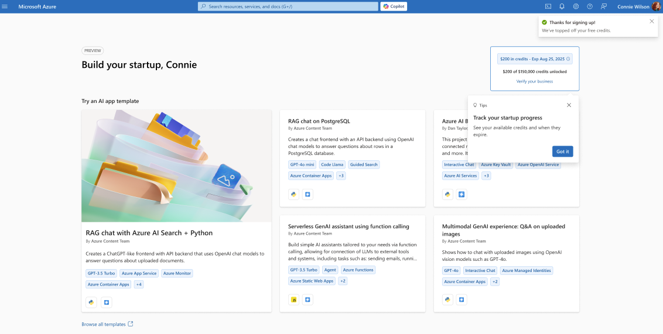Select the Azure Managed Identities tag

click(526, 270)
